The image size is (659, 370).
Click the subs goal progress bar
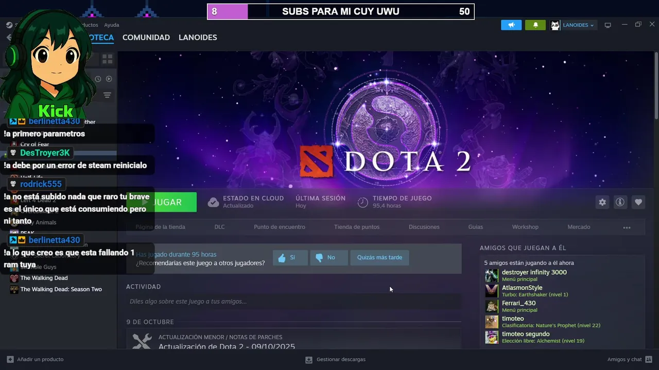point(340,11)
